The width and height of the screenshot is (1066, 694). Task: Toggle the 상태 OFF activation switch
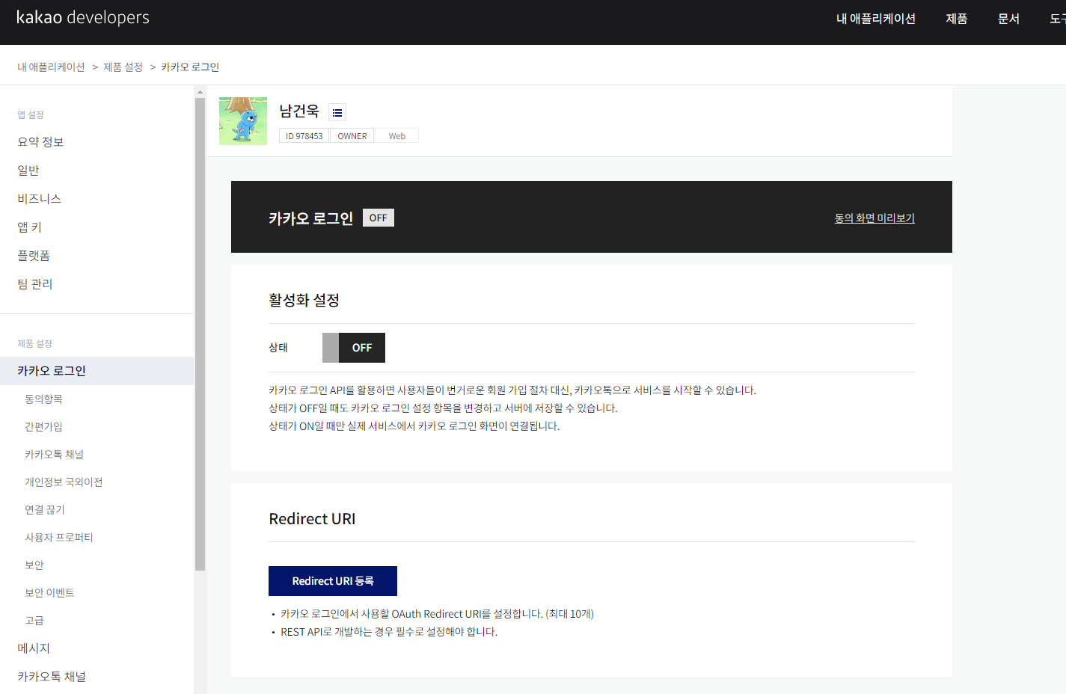pos(354,348)
